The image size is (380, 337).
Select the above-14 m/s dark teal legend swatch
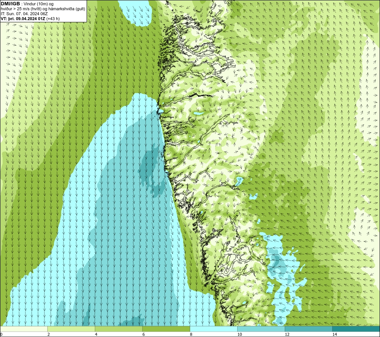point(356,329)
